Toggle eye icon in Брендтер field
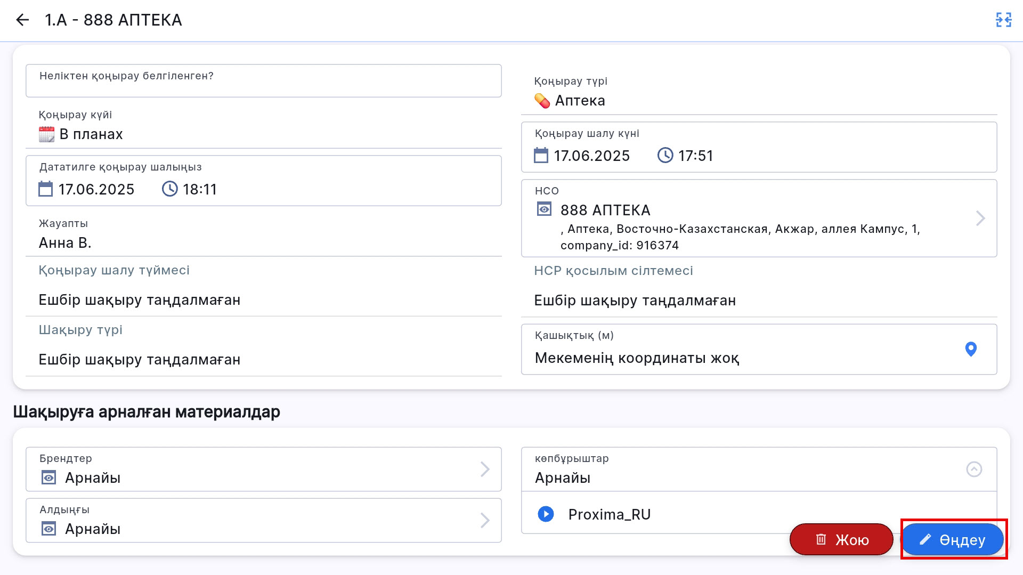 click(49, 478)
